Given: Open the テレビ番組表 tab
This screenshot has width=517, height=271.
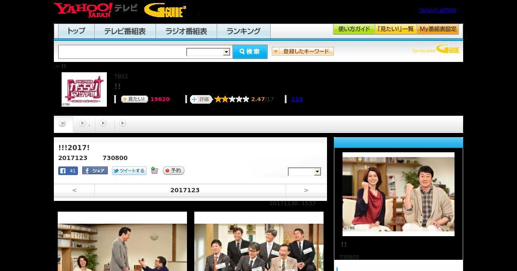Looking at the screenshot, I should pyautogui.click(x=125, y=31).
